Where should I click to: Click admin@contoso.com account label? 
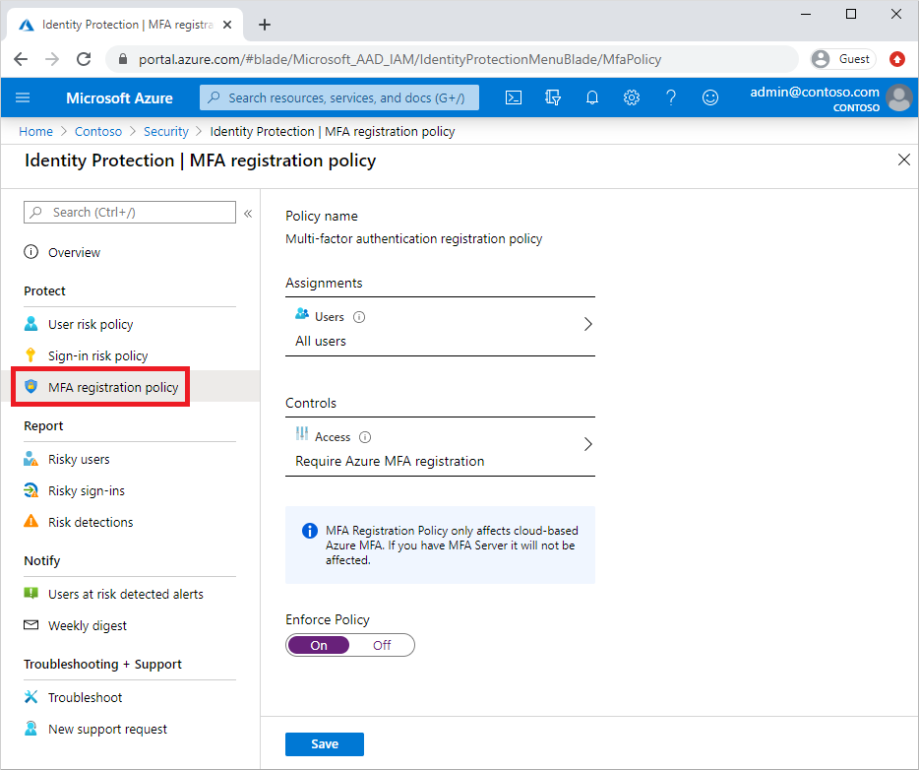815,93
